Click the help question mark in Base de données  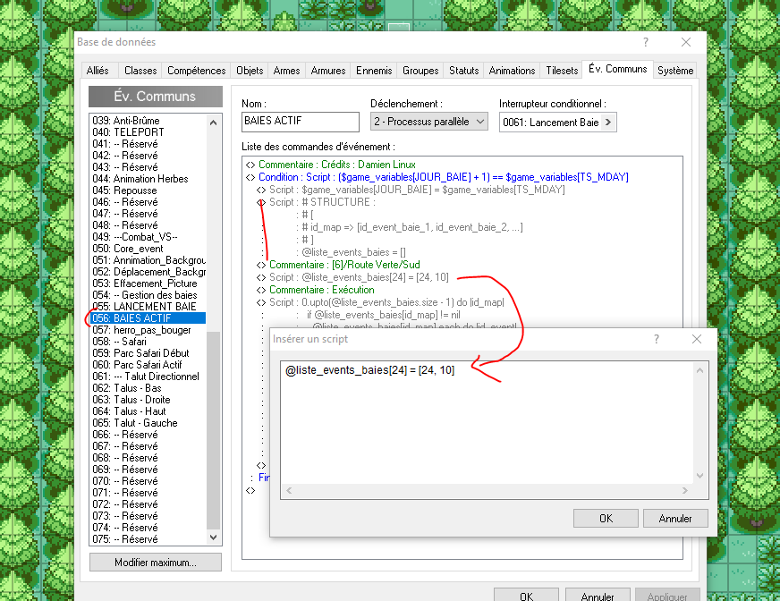pyautogui.click(x=646, y=42)
